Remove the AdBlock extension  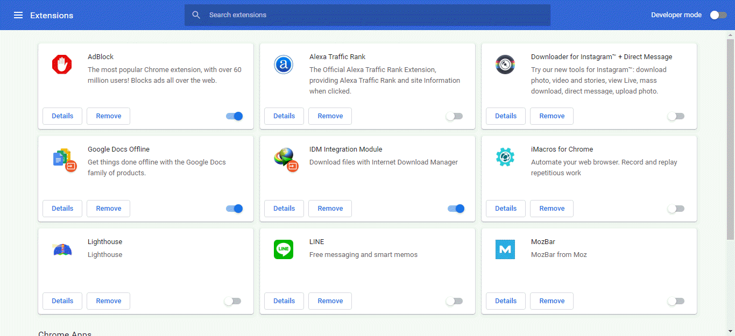[x=109, y=116]
